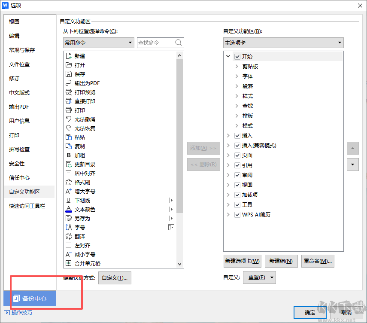Image resolution: width=367 pixels, height=323 pixels.
Task: Click the command list scrollbar
Action: (179, 136)
